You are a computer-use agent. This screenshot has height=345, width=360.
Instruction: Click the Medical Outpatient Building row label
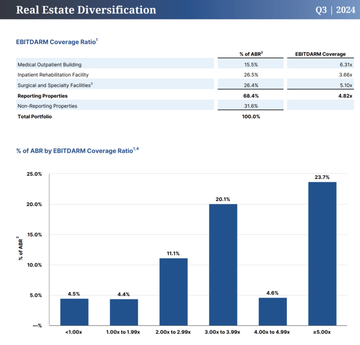(x=49, y=65)
